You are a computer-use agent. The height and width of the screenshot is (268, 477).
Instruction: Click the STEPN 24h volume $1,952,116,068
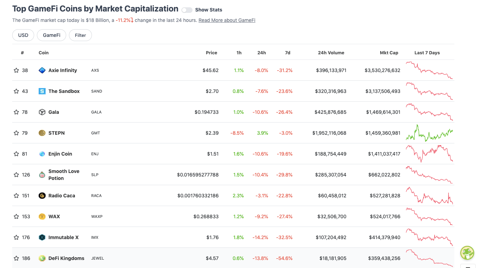[x=329, y=133]
